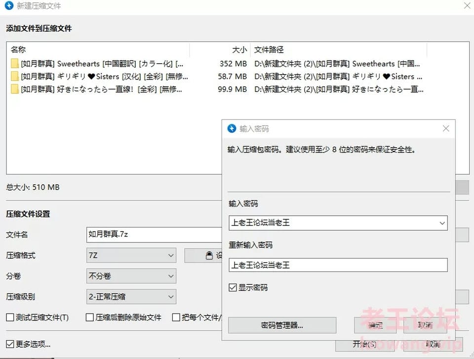Click the 58.7 MB size cell

(232, 77)
